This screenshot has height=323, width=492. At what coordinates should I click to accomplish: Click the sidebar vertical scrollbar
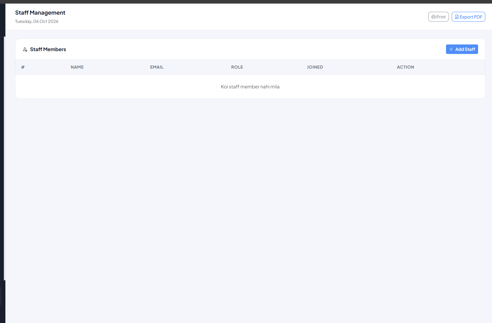tap(5, 158)
